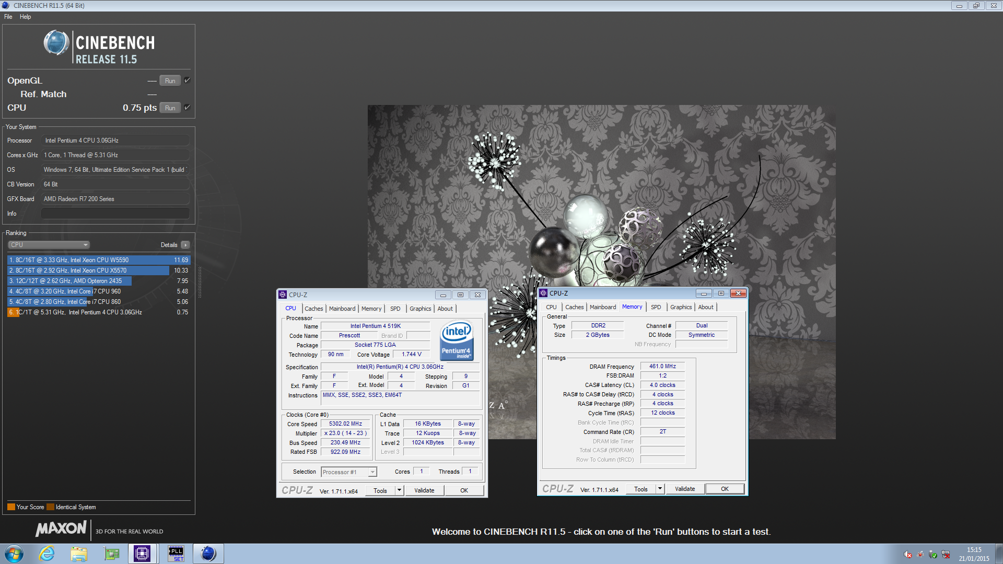1003x564 pixels.
Task: Click Tools button in left CPU-Z
Action: 380,490
